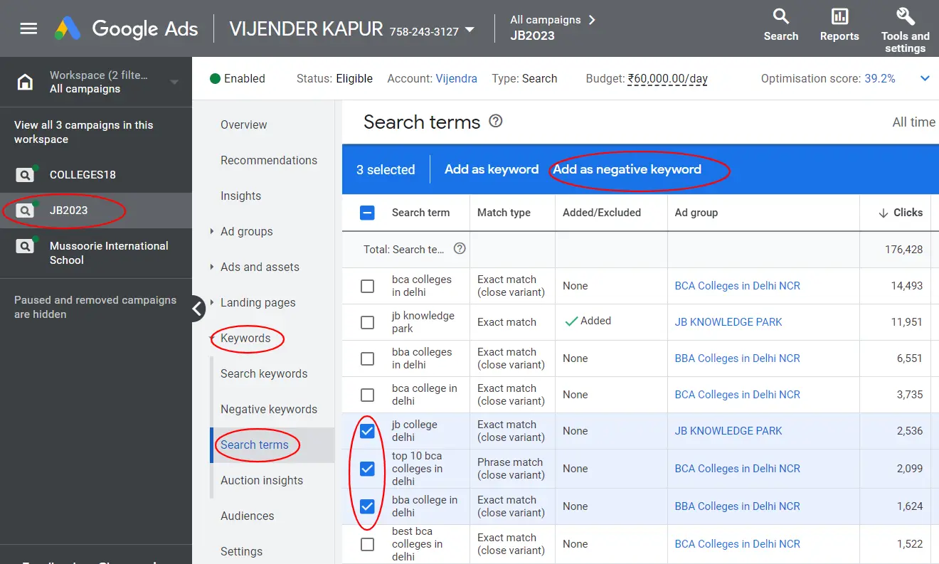Collapse the navigation panel arrow button
939x564 pixels.
198,309
